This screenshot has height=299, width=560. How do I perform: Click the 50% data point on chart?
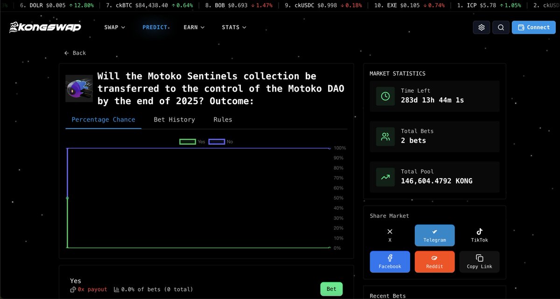68,198
